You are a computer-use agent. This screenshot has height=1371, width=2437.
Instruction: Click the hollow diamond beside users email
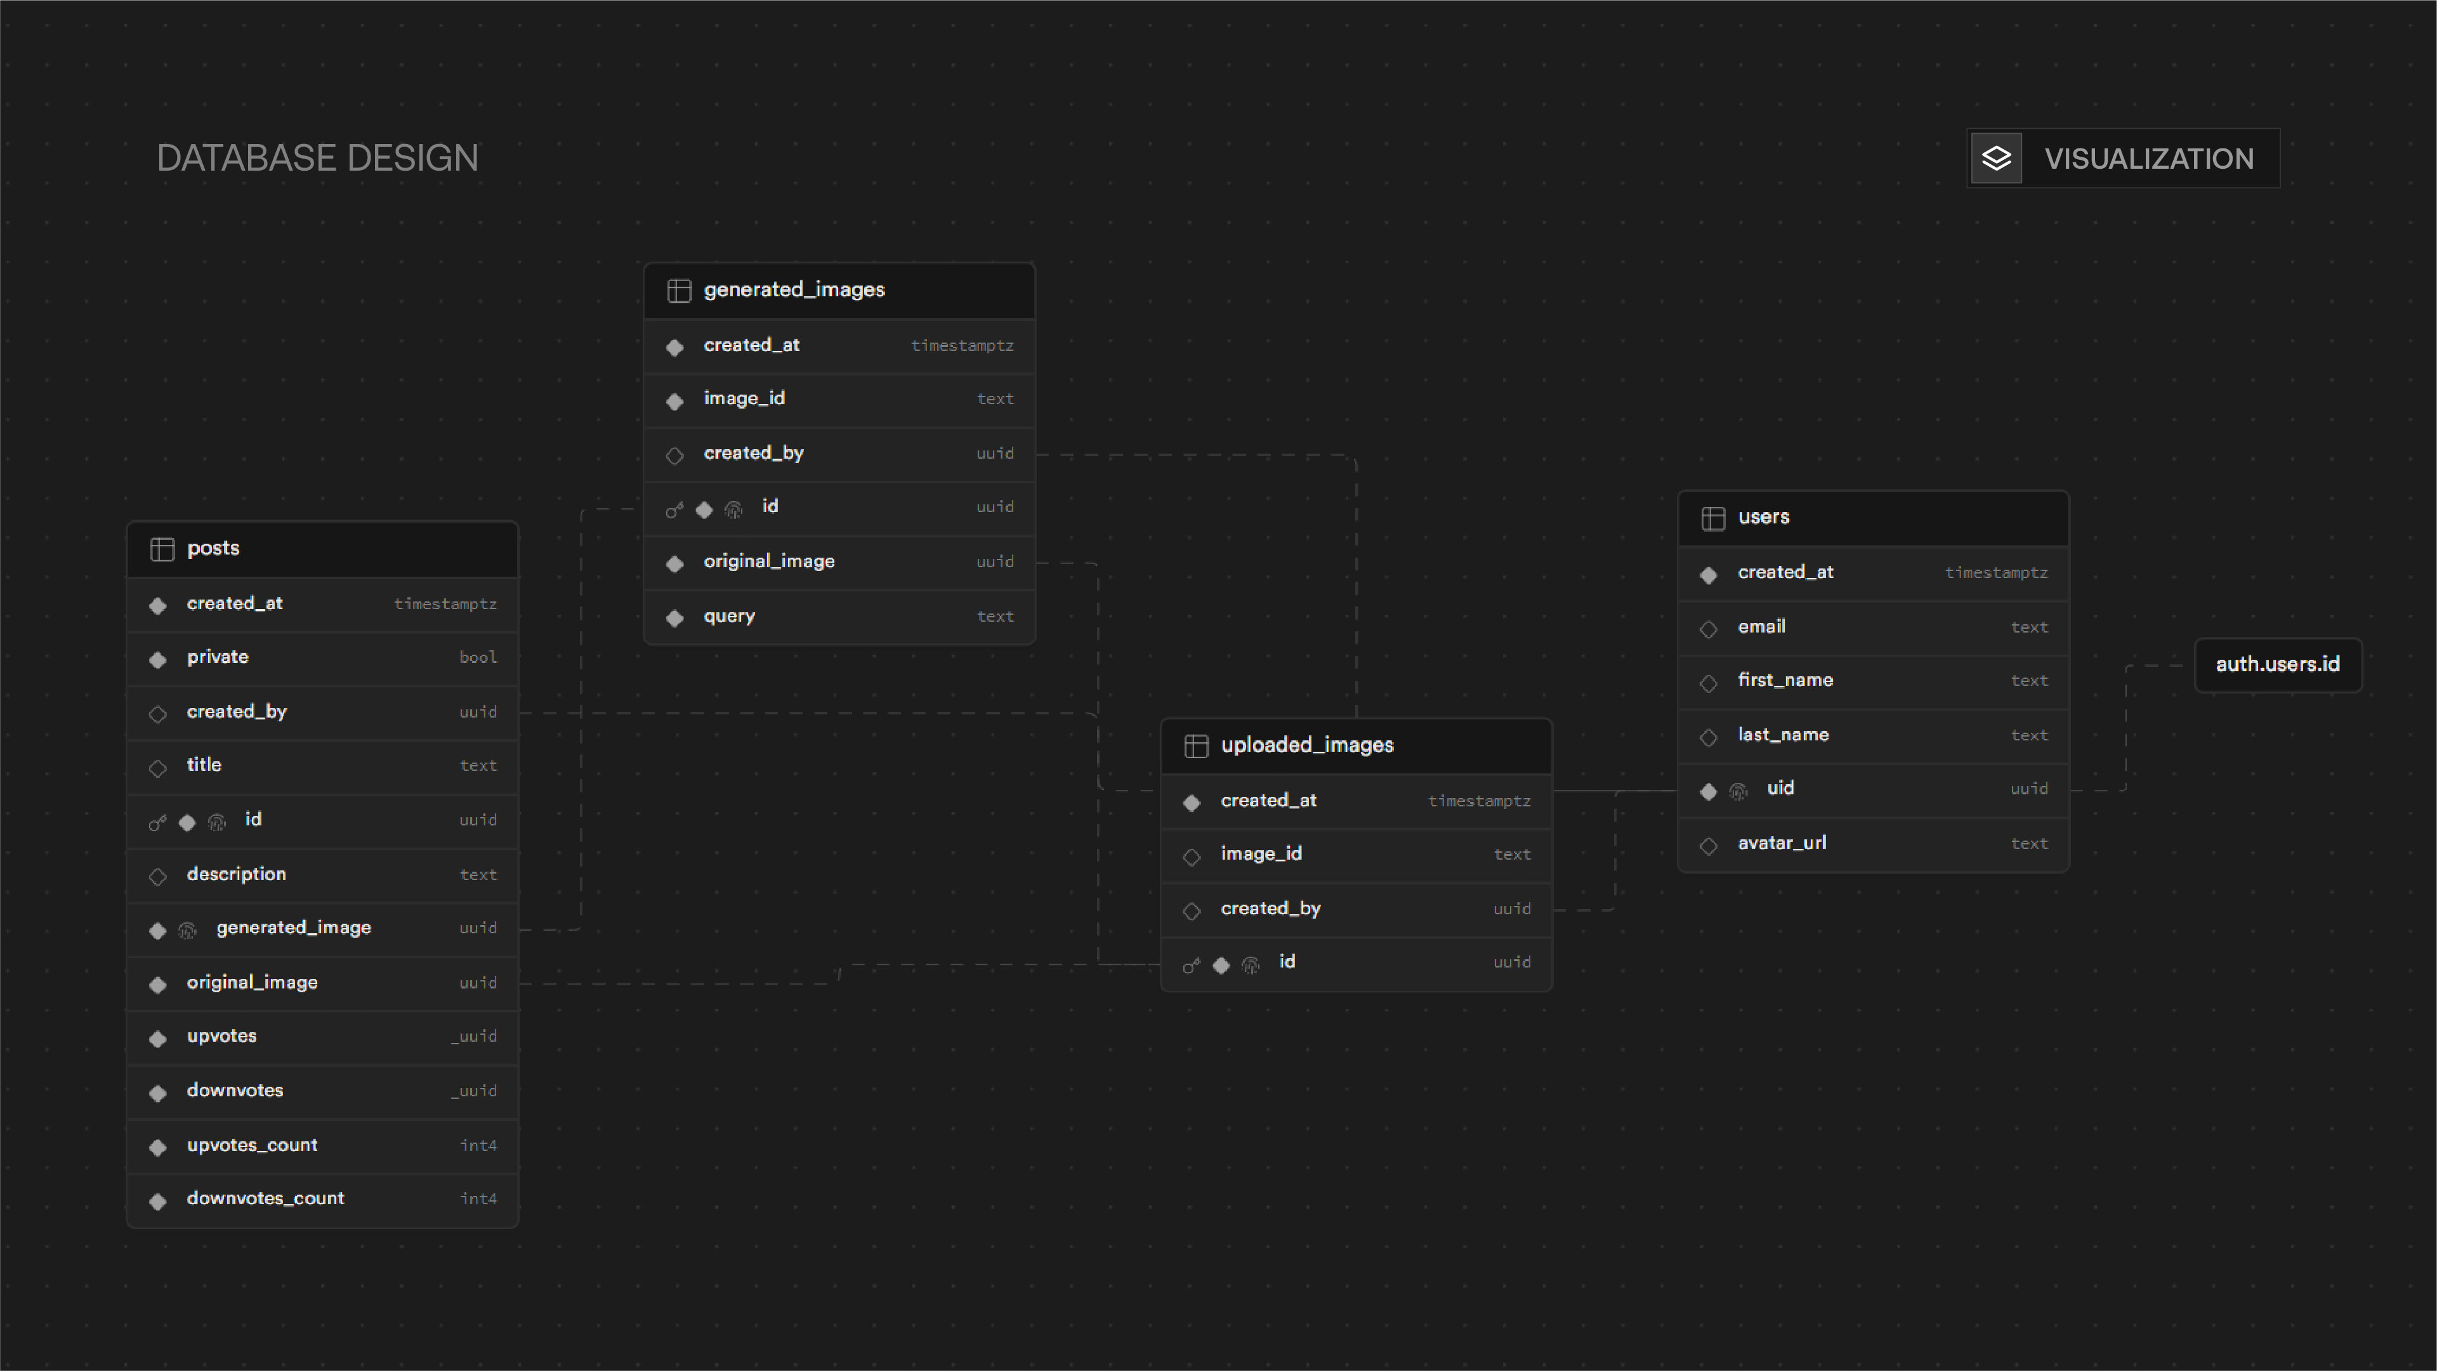coord(1709,629)
